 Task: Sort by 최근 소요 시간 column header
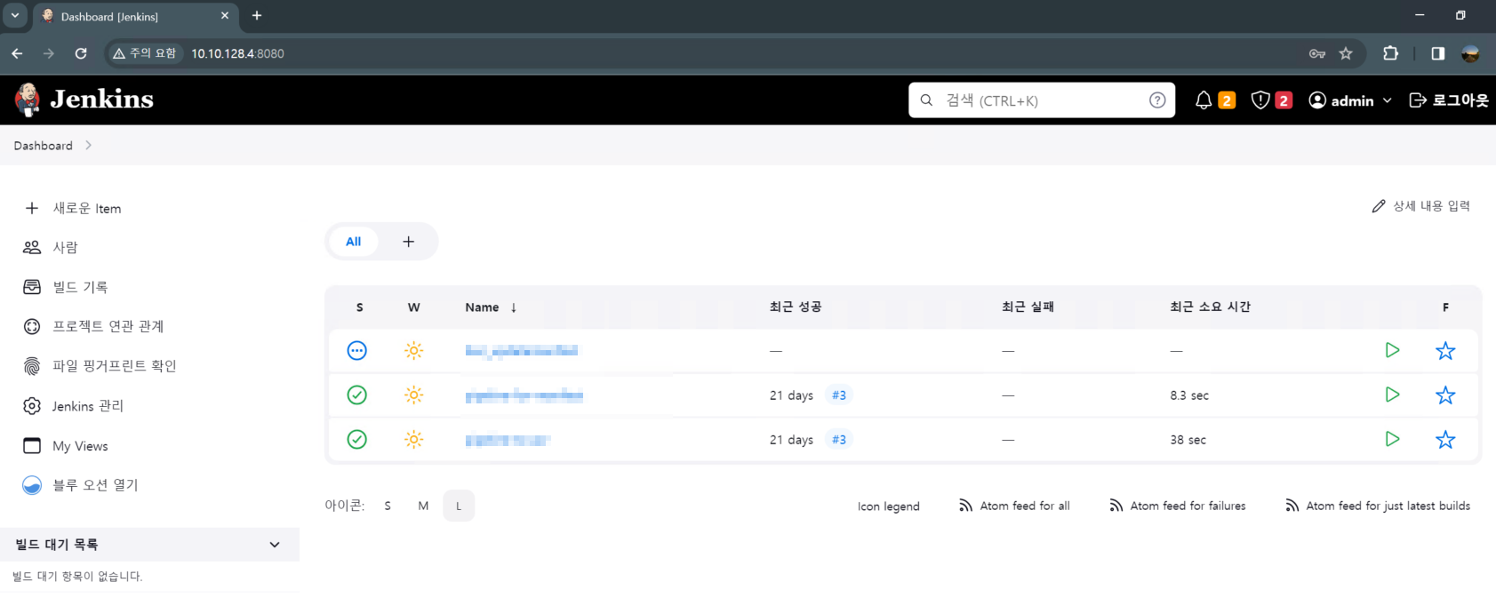coord(1210,307)
